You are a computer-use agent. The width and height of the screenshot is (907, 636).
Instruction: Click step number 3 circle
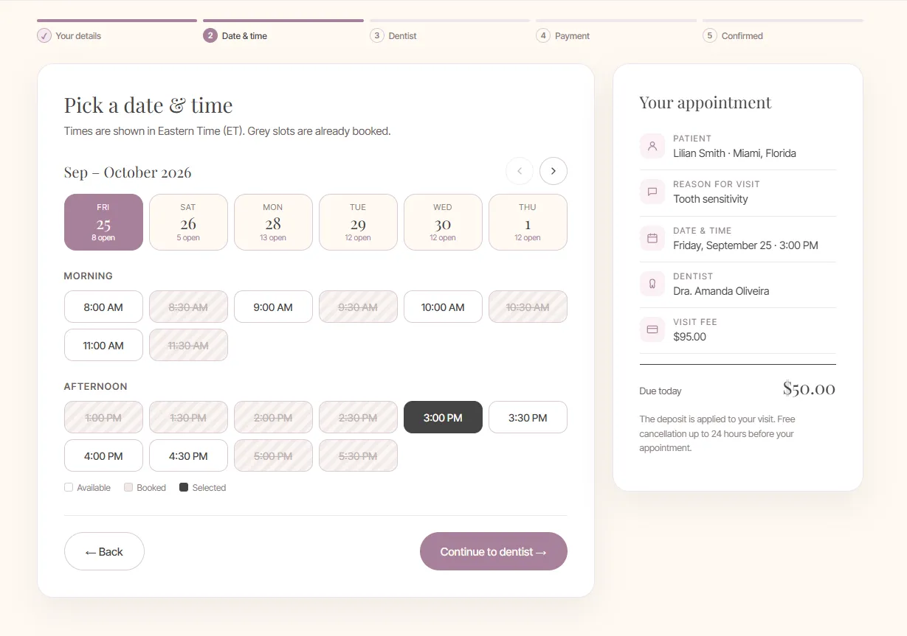pos(377,35)
